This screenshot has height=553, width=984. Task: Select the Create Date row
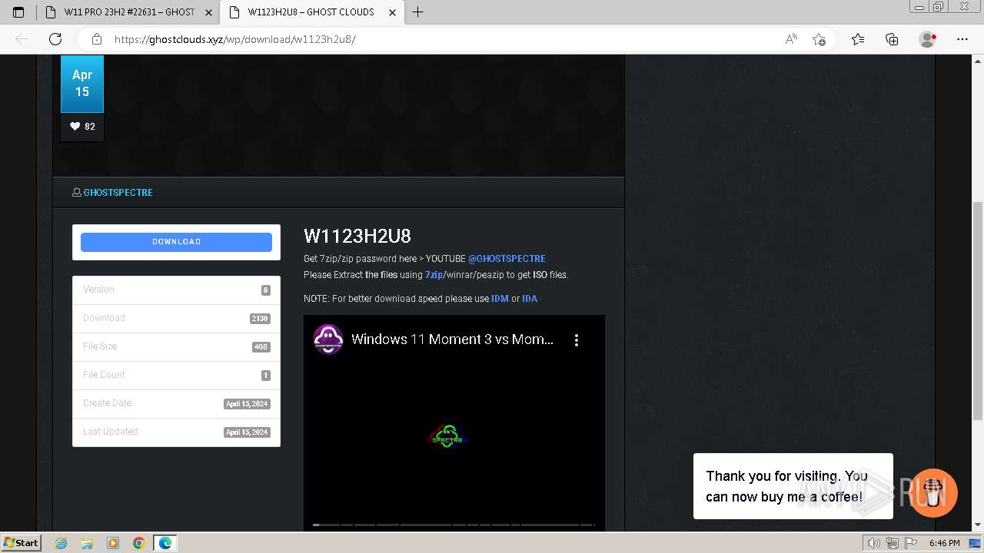(176, 404)
